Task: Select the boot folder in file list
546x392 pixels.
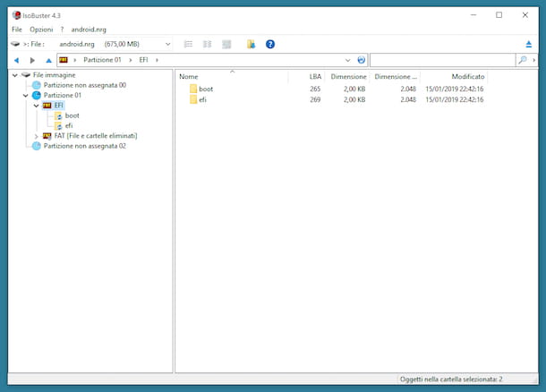Action: pyautogui.click(x=205, y=89)
